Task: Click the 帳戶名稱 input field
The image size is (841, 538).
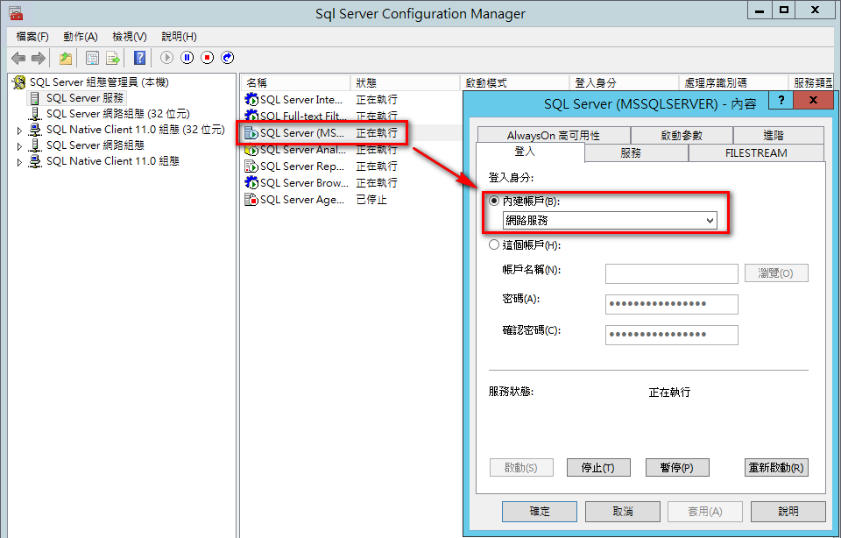Action: coord(672,273)
